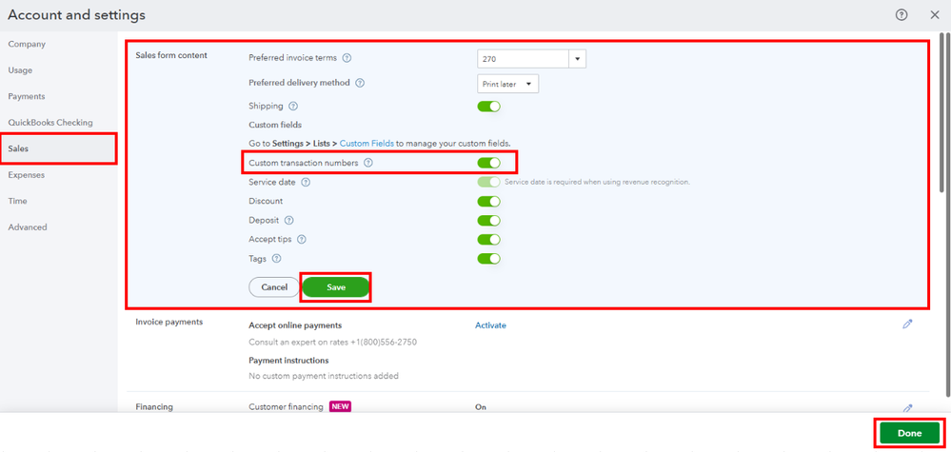Click the 'Consult an expert on rates' text
The image size is (951, 452).
pyautogui.click(x=332, y=343)
